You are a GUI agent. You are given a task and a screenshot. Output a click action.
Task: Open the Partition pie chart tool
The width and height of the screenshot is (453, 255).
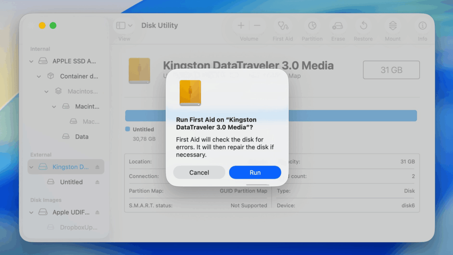pos(312,26)
